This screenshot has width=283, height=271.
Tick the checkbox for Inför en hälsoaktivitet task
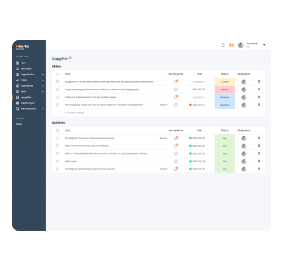(x=58, y=153)
